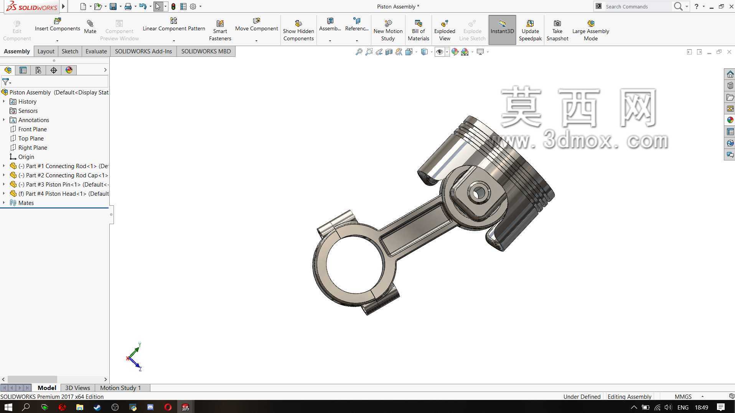Toggle Large Assembly Mode

point(591,30)
